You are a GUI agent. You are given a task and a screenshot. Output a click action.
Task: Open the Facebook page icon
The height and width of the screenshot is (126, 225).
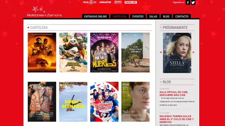click(188, 2)
